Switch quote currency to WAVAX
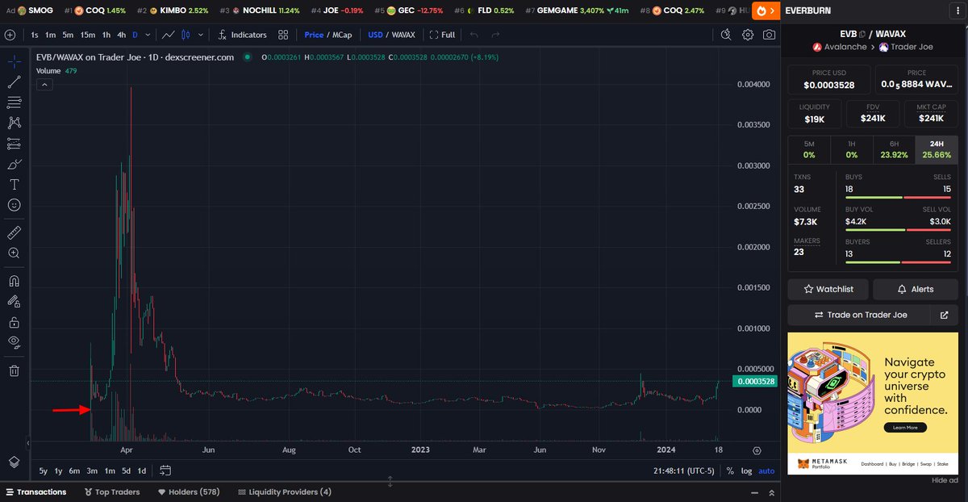The width and height of the screenshot is (968, 502). 403,35
